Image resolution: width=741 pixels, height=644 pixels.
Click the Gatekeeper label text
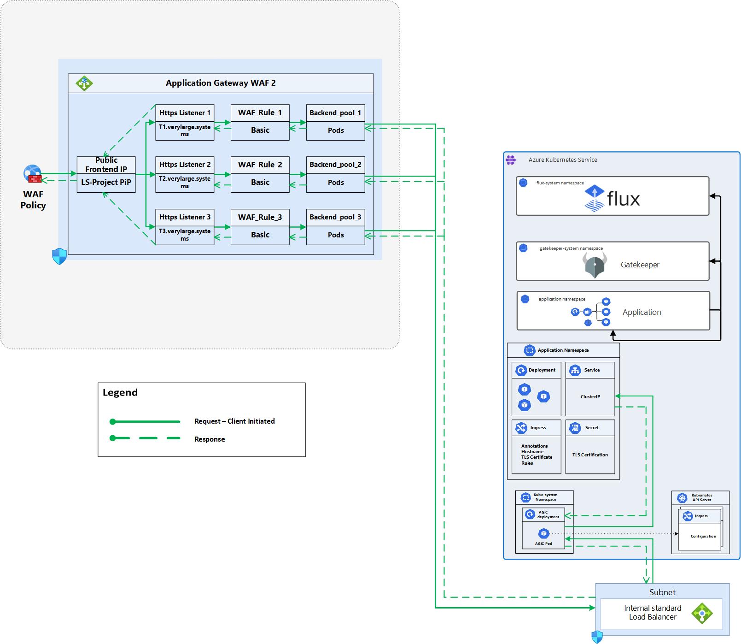pyautogui.click(x=640, y=265)
